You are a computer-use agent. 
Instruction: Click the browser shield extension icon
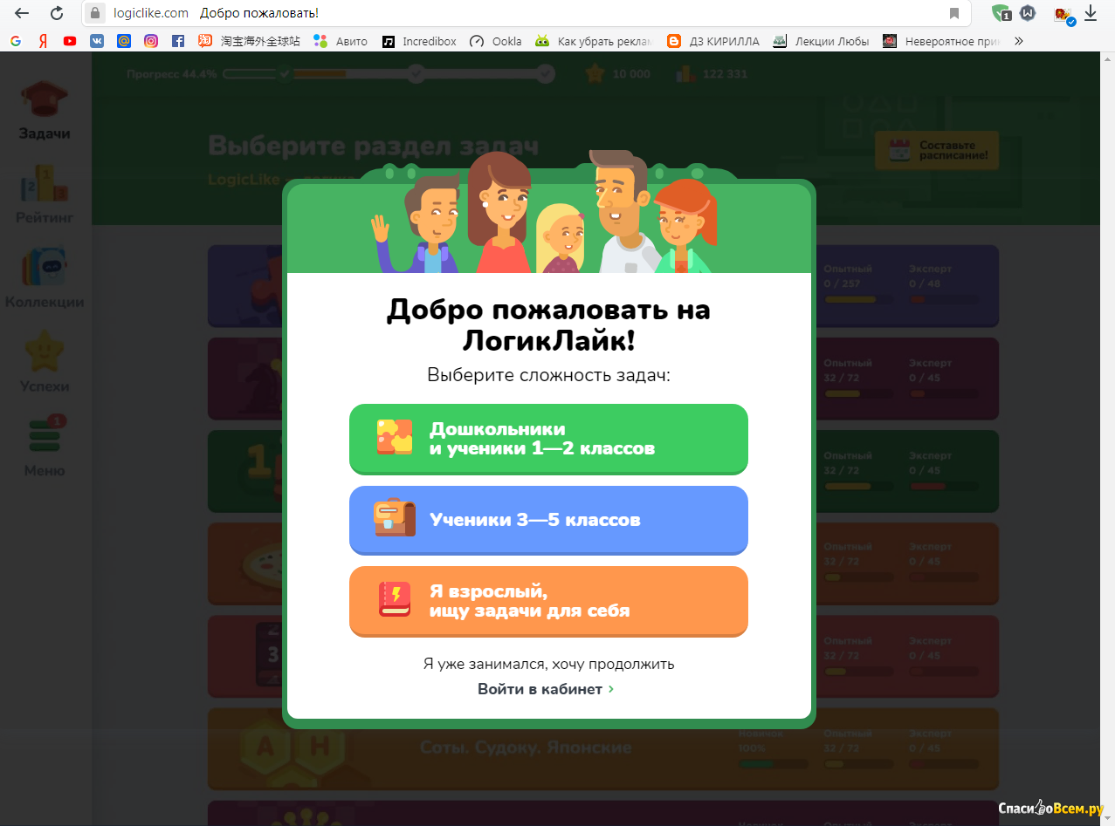pos(1001,13)
